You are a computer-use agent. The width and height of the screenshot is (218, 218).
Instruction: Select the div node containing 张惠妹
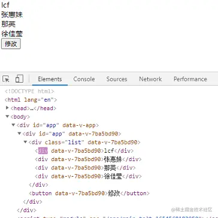(88, 159)
